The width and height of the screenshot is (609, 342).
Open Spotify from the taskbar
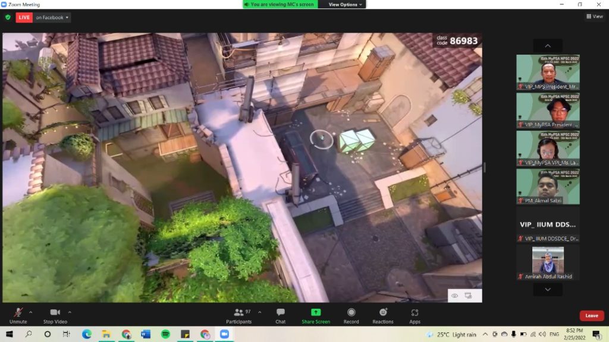(165, 334)
